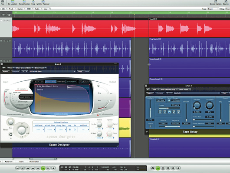230x173 pixels.
Task: Click the Filter Env button in Space Designer
Action: pos(61,82)
